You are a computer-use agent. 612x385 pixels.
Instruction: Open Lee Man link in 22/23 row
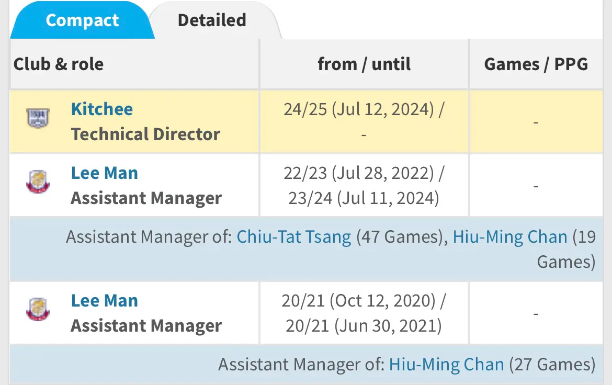point(105,173)
